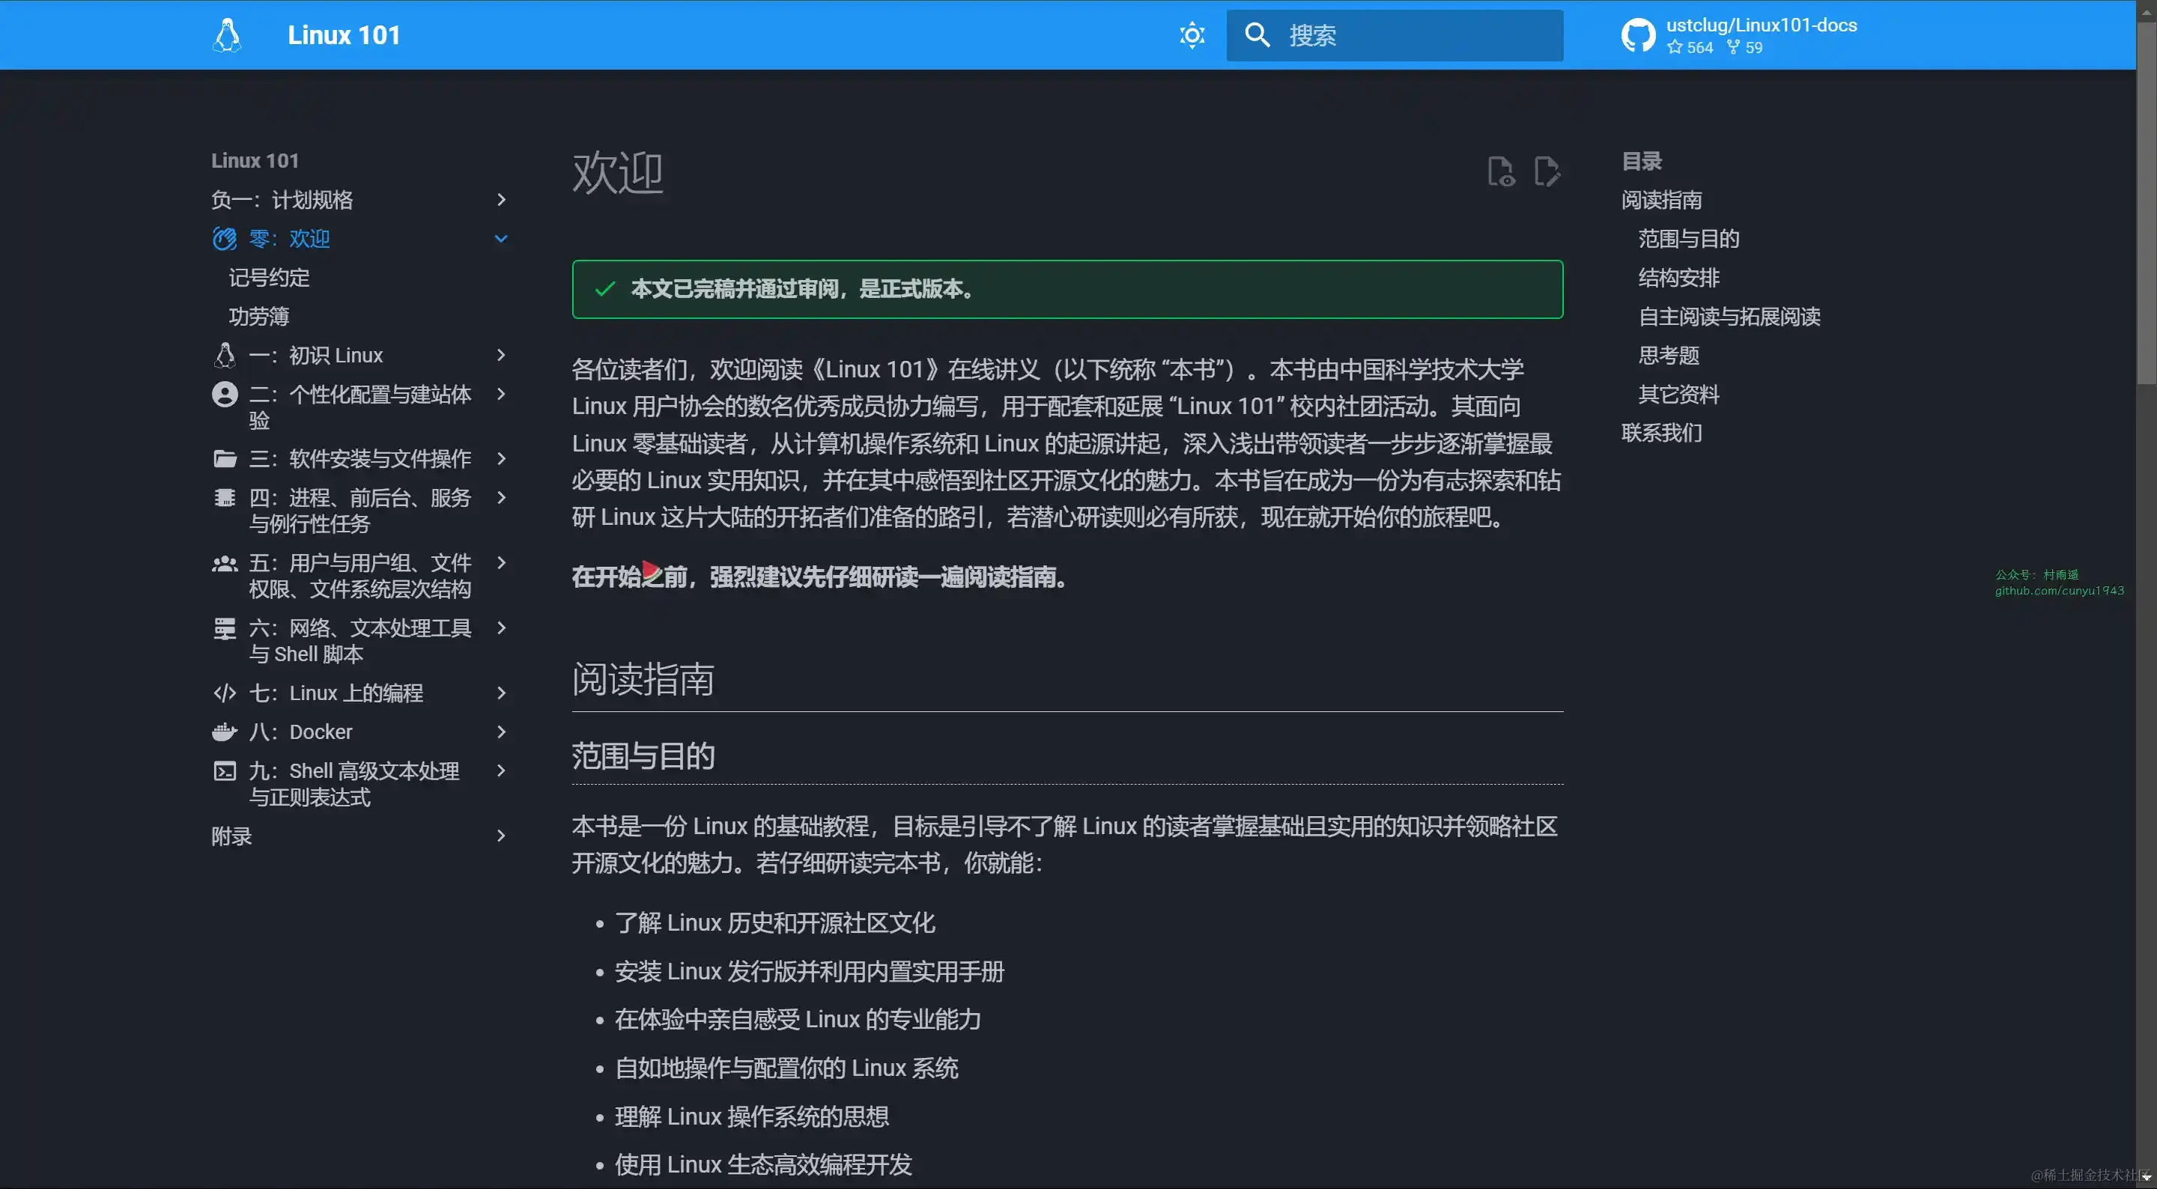Viewport: 2157px width, 1189px height.
Task: Jump to 范围与目的 in the table of contents
Action: point(1688,240)
